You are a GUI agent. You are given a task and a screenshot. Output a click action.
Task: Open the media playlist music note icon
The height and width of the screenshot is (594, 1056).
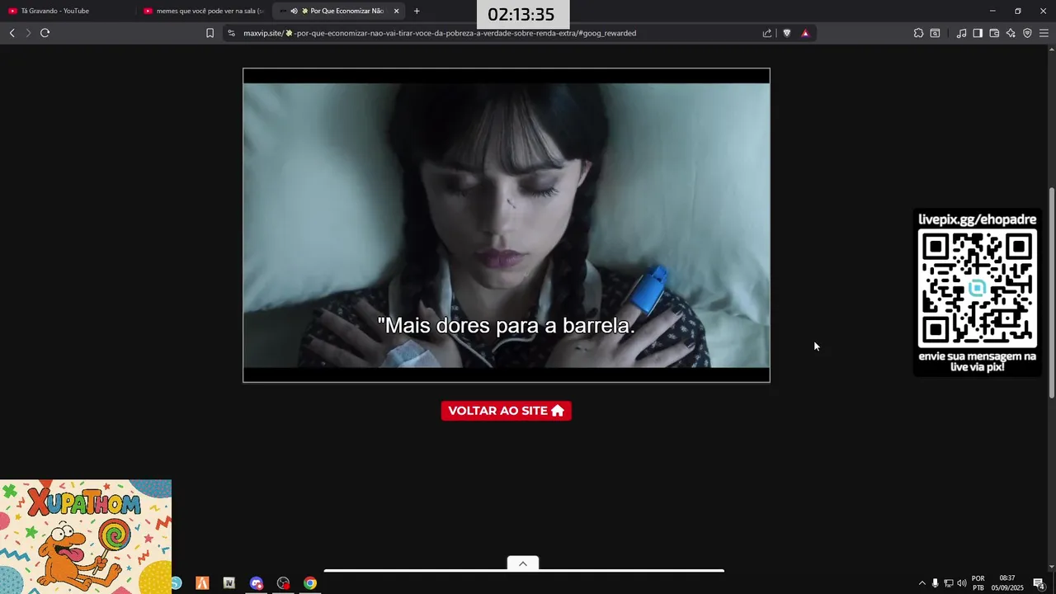961,33
